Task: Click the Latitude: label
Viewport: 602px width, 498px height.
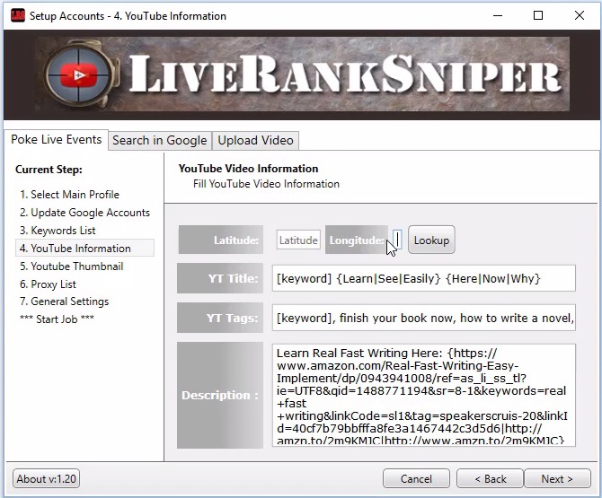Action: point(221,240)
